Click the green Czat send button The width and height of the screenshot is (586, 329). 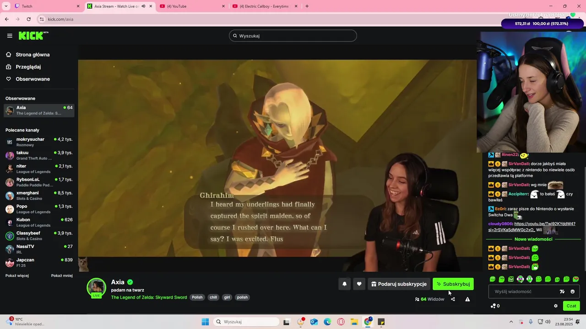click(571, 306)
